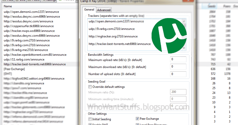The height and width of the screenshot is (125, 238).
Task: Click http://mgtracker.org:2710/announce in the Trackers box
Action: tap(113, 36)
